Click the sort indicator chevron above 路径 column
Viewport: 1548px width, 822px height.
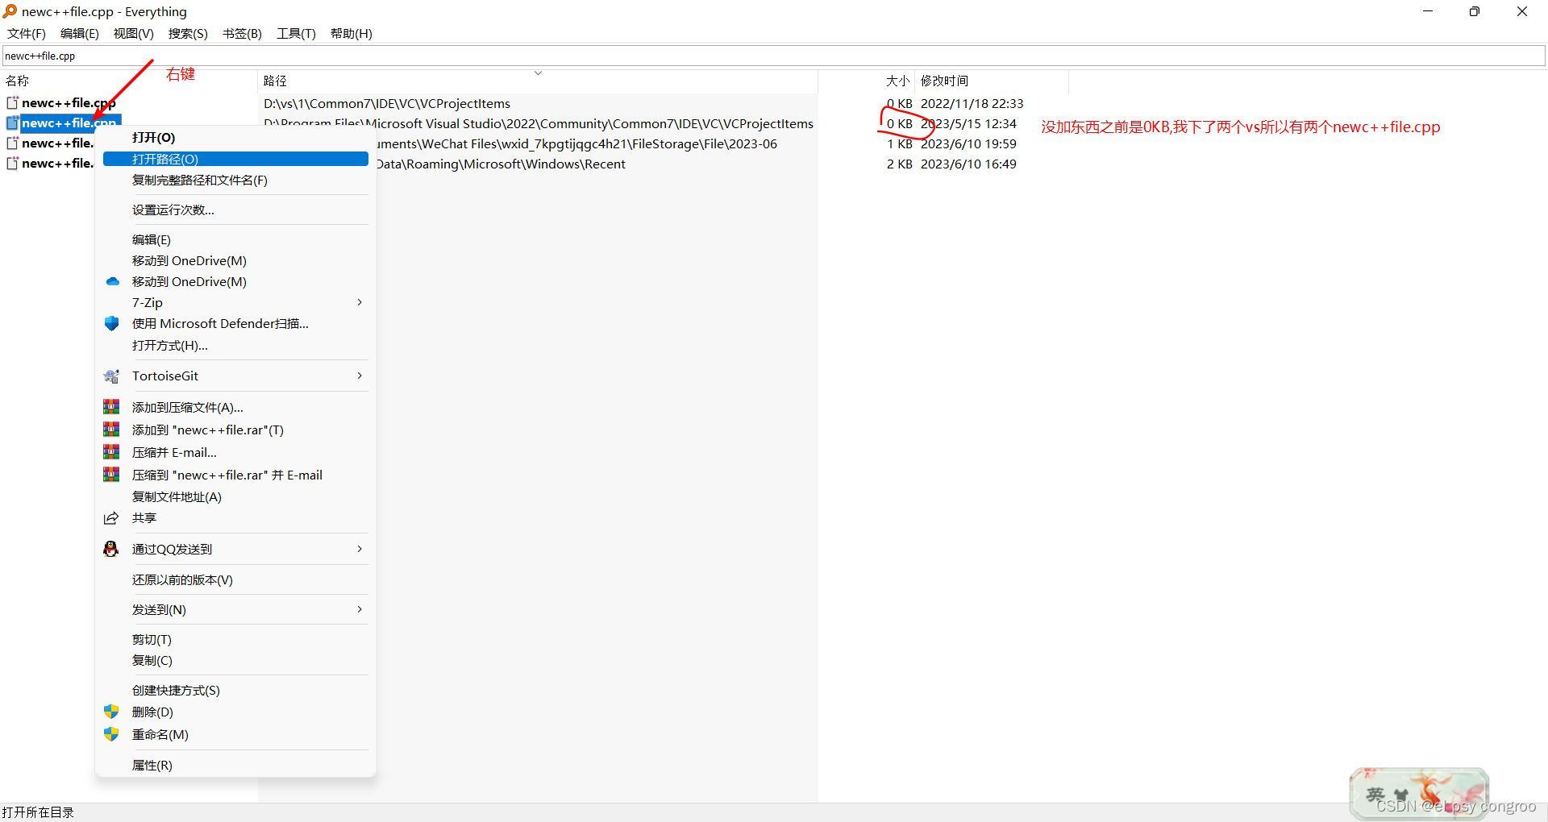[538, 73]
